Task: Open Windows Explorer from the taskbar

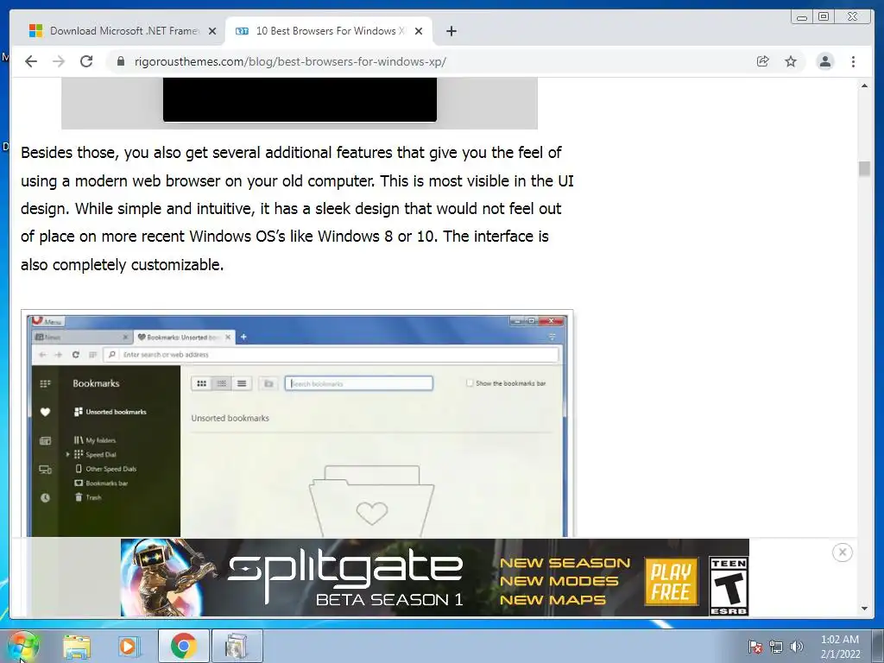Action: [x=77, y=646]
